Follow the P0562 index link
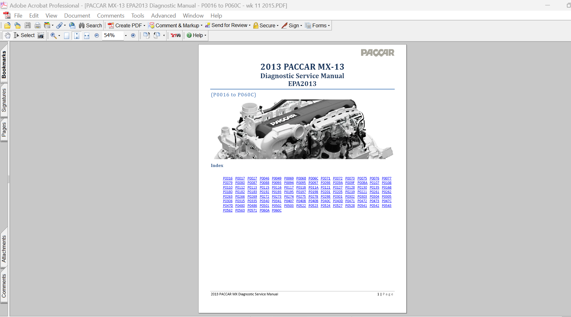571x317 pixels. (228, 210)
